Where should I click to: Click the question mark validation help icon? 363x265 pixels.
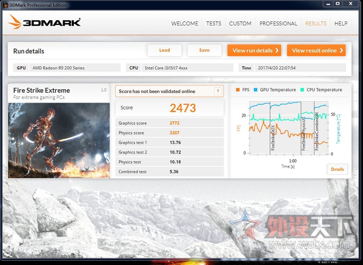pyautogui.click(x=218, y=91)
